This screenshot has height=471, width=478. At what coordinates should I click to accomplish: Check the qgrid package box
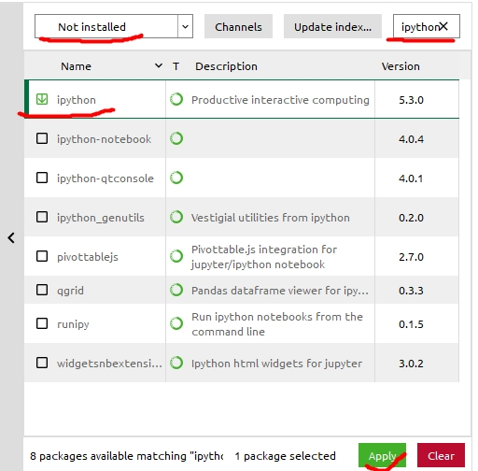coord(42,290)
